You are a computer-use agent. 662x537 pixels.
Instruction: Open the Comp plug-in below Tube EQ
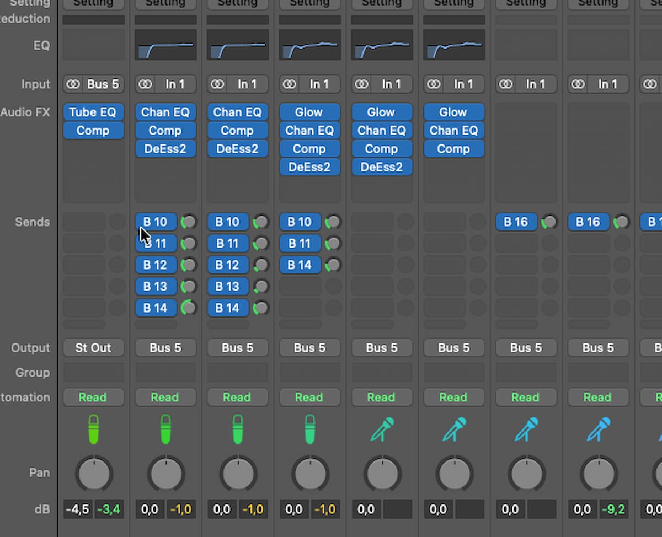click(x=93, y=131)
